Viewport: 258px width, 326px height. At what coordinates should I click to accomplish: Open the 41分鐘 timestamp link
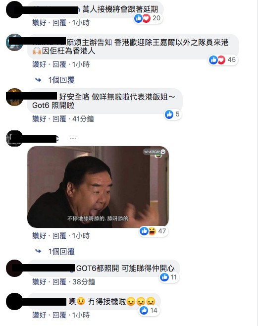83,119
